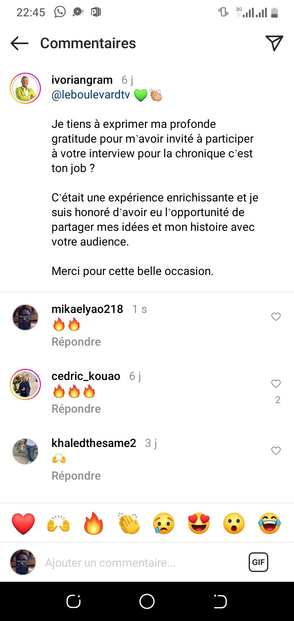Like mikaelyao218's comment

[276, 317]
